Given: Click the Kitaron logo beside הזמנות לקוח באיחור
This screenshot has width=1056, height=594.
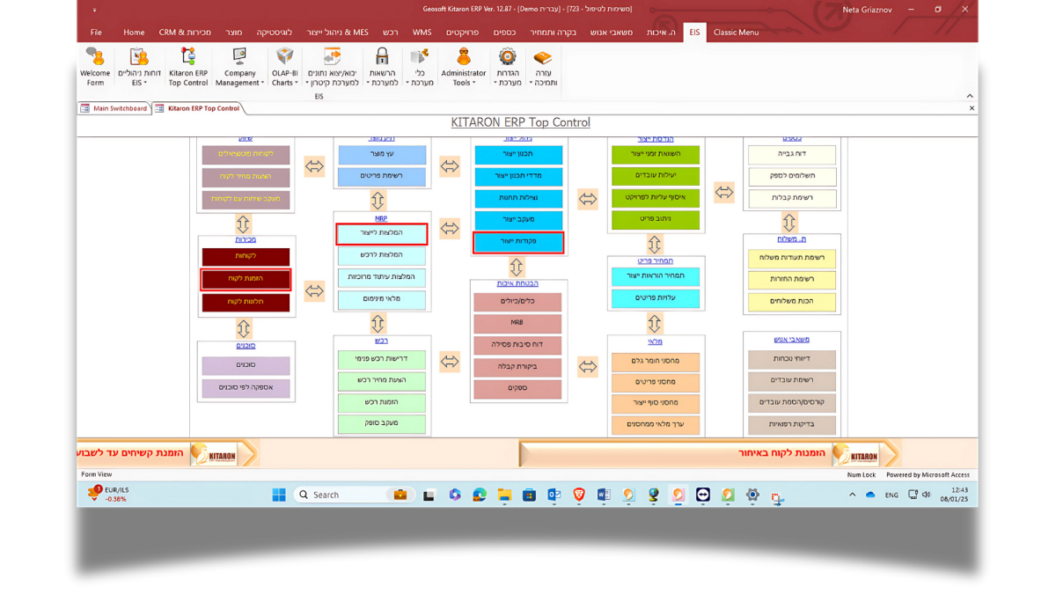Looking at the screenshot, I should tap(855, 454).
